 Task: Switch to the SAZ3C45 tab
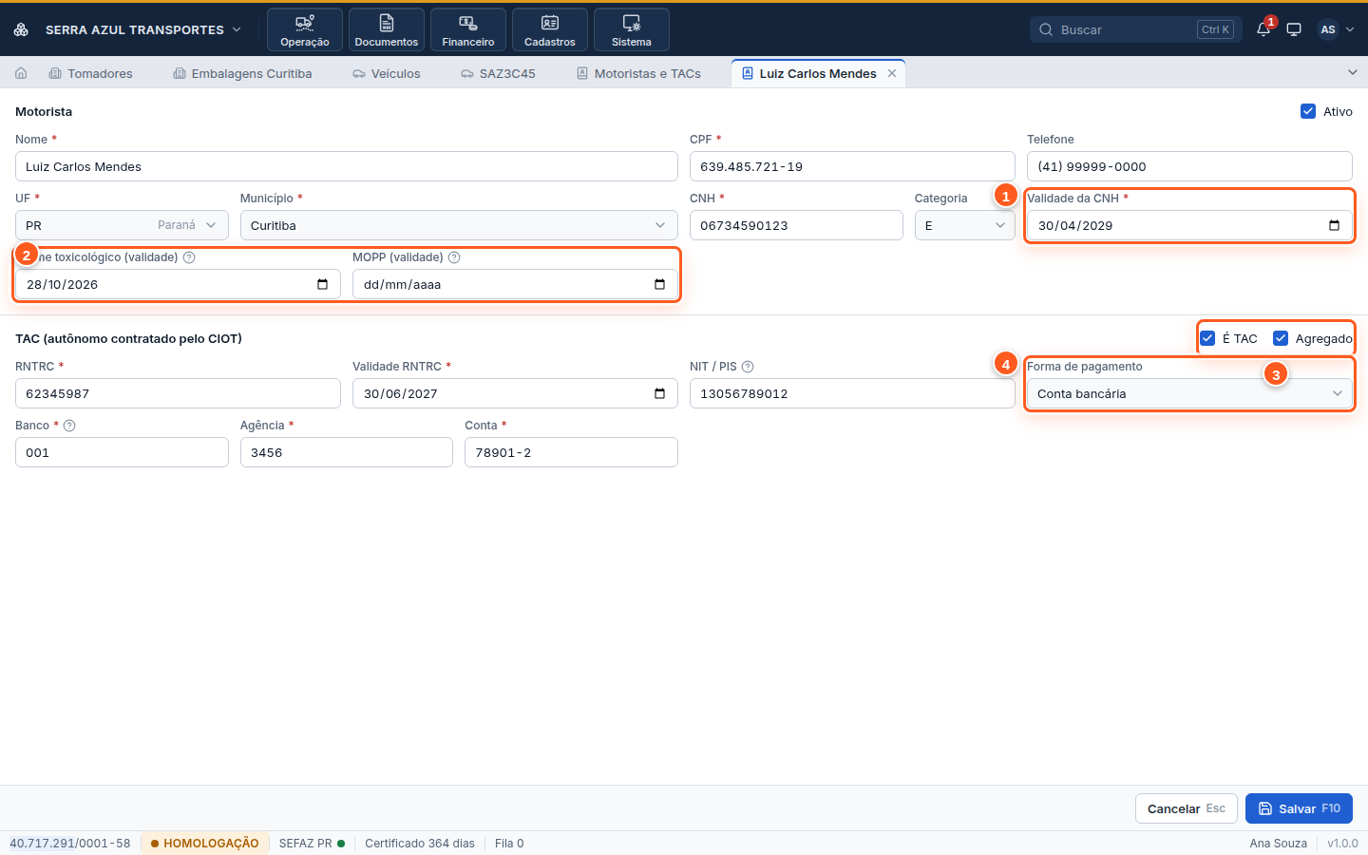(x=499, y=73)
